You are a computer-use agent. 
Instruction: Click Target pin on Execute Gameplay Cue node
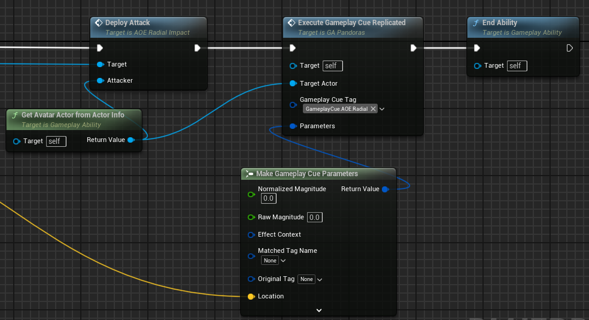[x=293, y=66]
